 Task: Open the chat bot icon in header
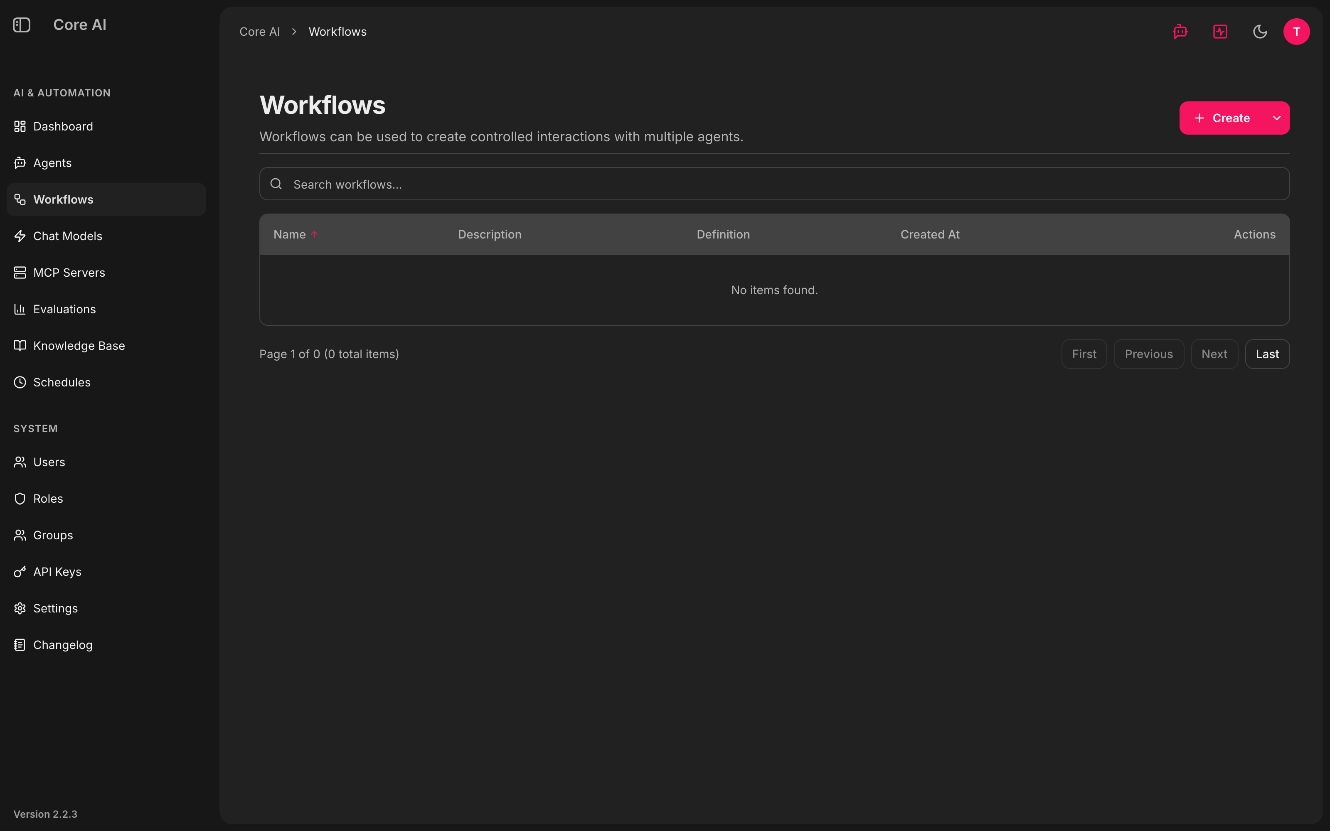point(1180,32)
